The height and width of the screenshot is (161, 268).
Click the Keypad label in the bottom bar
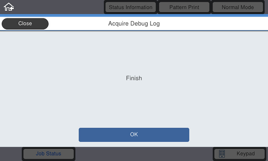click(246, 154)
